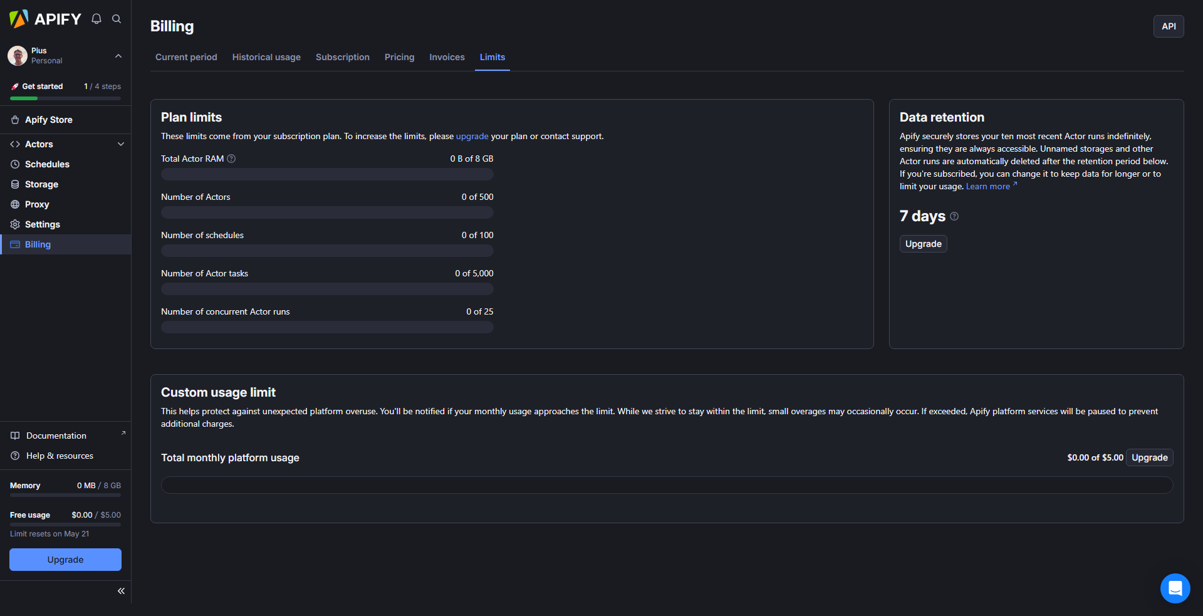Click the help icon beside 7 days
The width and height of the screenshot is (1203, 616).
[x=954, y=216]
